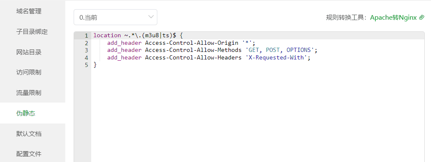Select the 伪静态 tab
The image size is (431, 162).
(x=26, y=113)
